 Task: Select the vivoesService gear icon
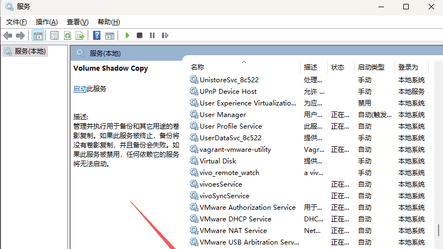click(x=194, y=184)
